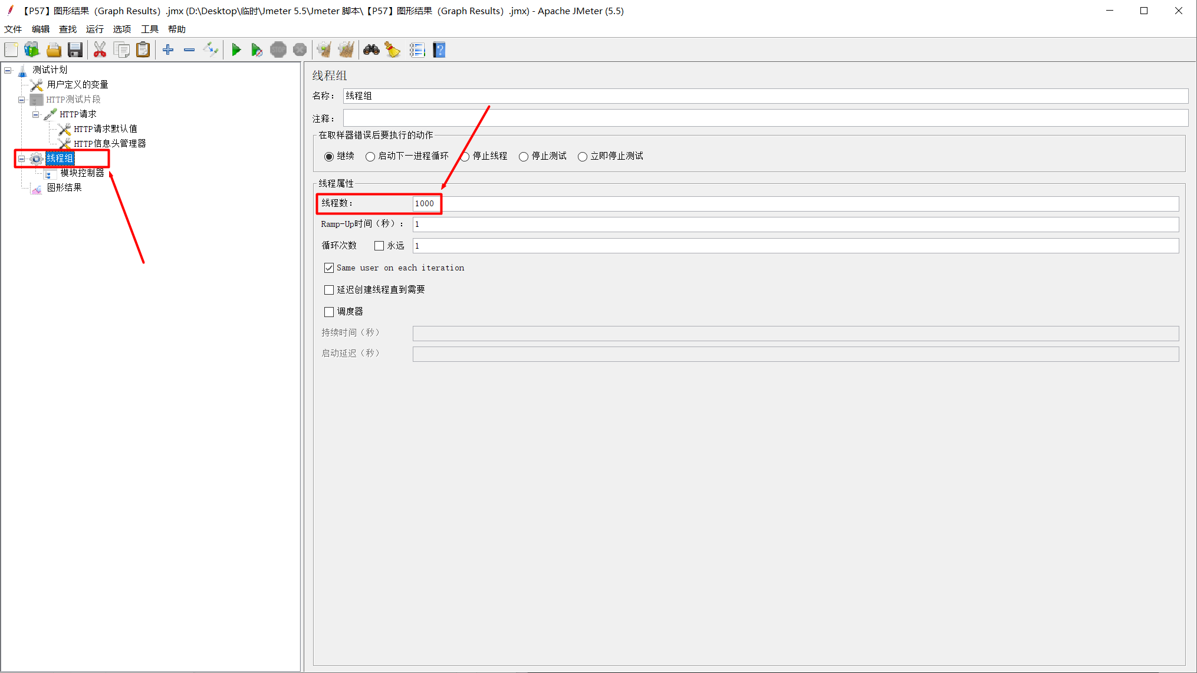Collapse the 测试计划 root node
The height and width of the screenshot is (673, 1197).
pyautogui.click(x=8, y=70)
